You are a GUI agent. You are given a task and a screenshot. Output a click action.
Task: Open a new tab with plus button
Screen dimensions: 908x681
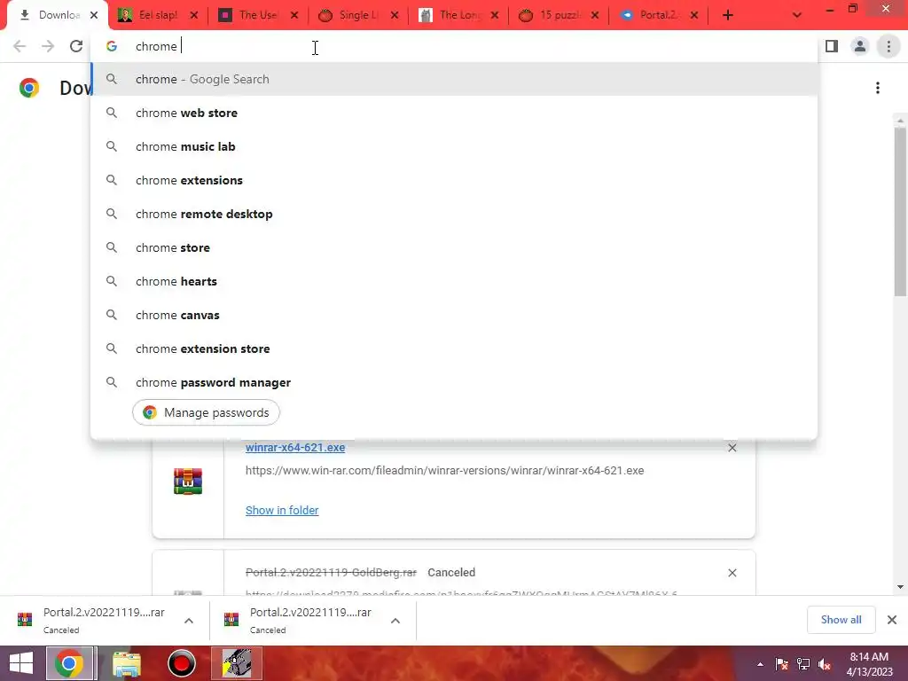point(728,15)
